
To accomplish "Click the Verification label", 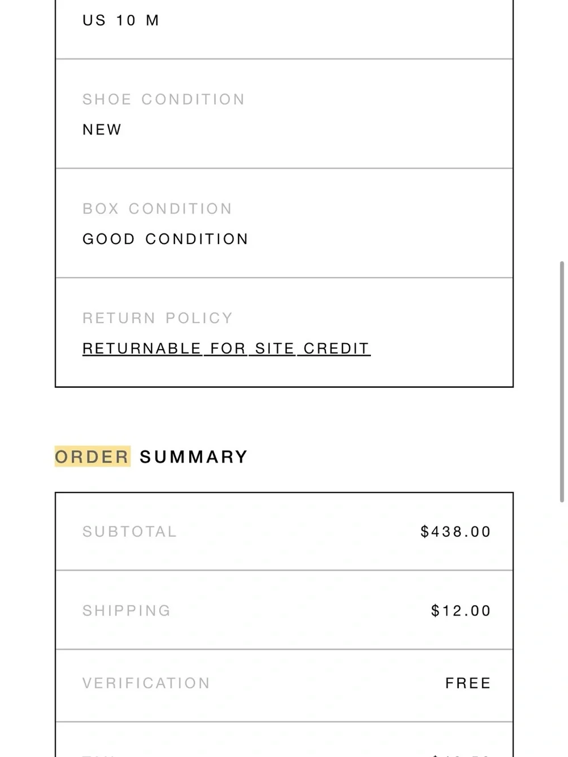I will coord(146,683).
